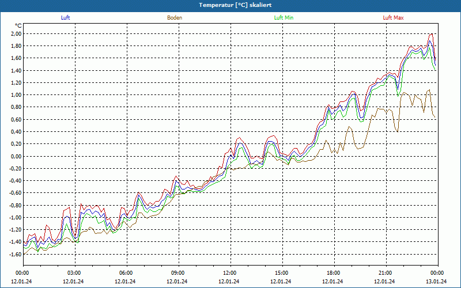Click the '03:00' time axis label
This screenshot has height=288, width=461.
coord(74,273)
